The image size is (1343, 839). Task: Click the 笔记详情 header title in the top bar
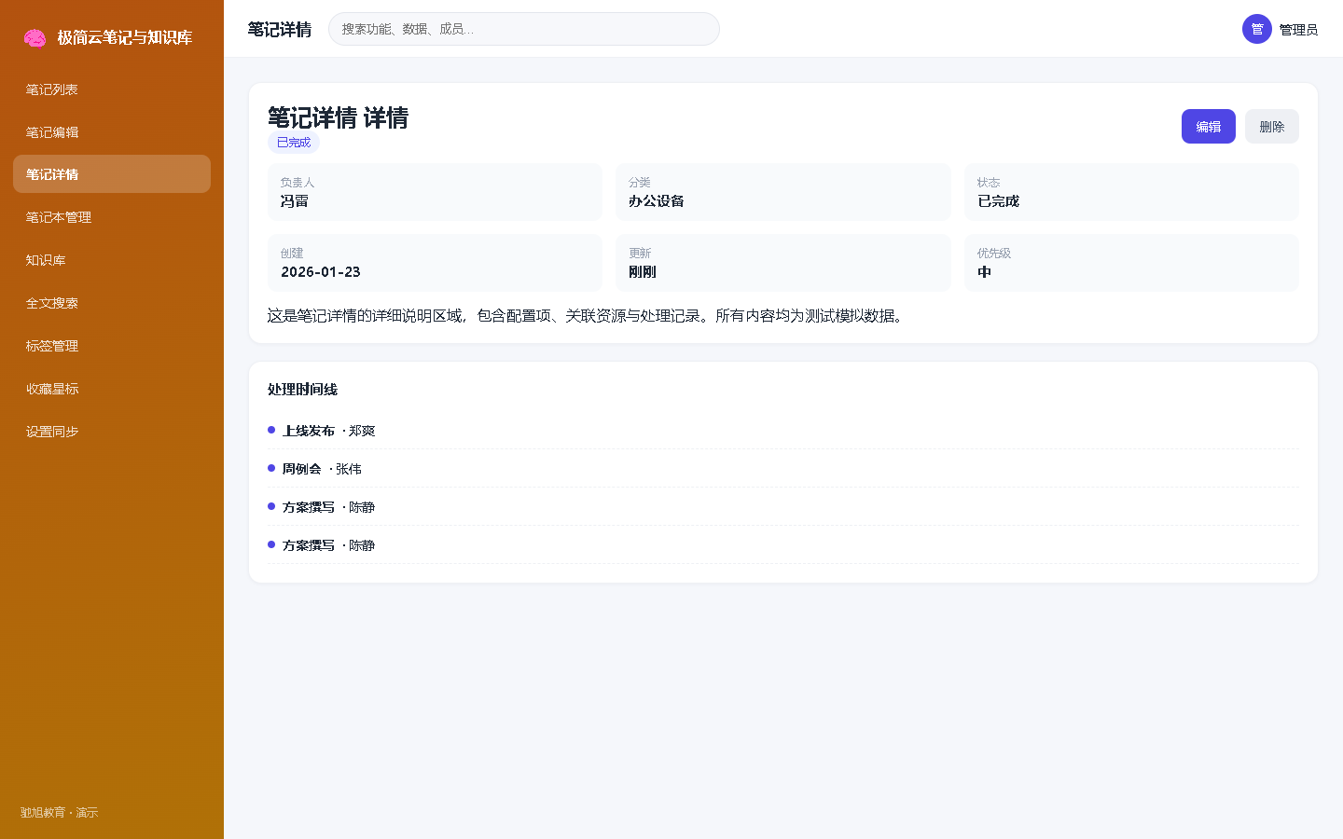pos(280,30)
